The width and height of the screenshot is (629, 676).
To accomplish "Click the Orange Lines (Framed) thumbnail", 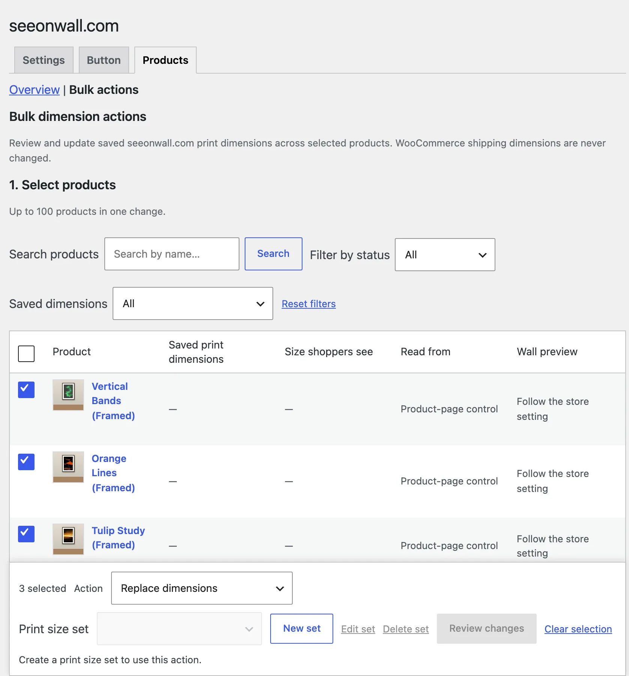I will (68, 467).
